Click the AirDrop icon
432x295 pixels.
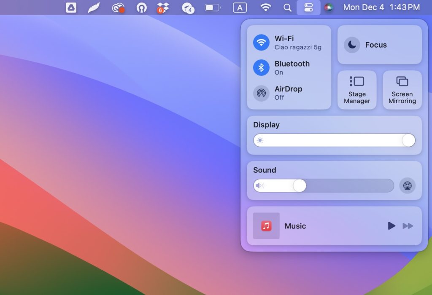(262, 93)
